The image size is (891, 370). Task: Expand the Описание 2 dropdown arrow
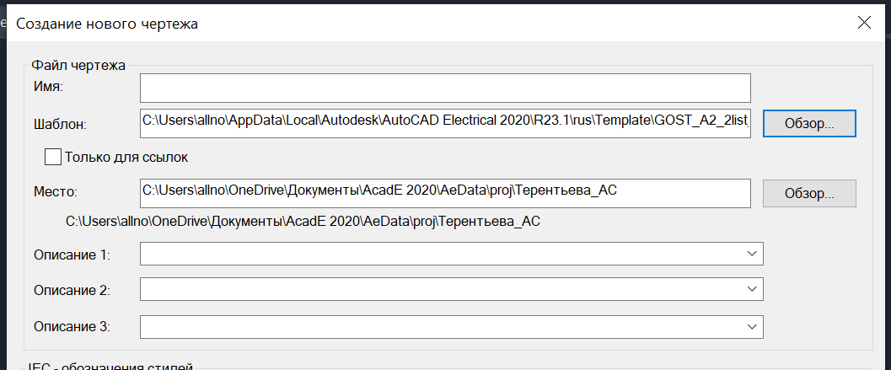[x=752, y=289]
